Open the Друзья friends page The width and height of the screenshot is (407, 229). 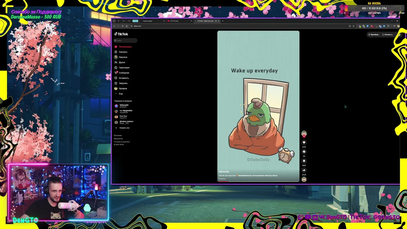pos(120,62)
